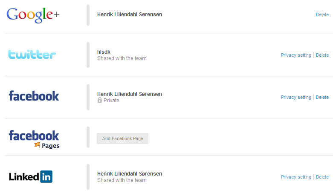Select the hlsdk Twitter username
This screenshot has height=193, width=333.
click(x=104, y=52)
